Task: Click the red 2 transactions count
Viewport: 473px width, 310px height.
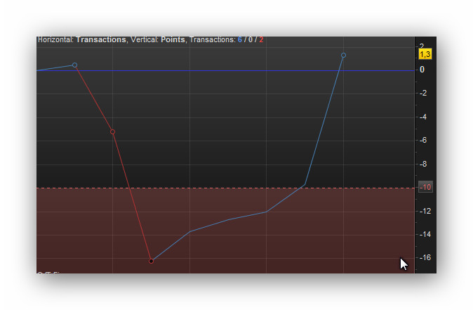Action: tap(261, 39)
